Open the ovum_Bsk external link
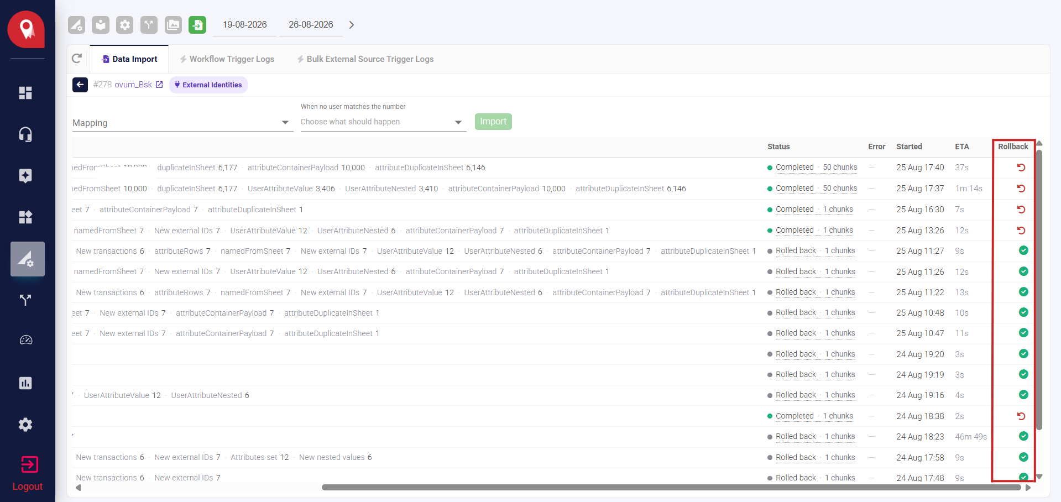Screen dimensions: 1061x502 point(159,85)
